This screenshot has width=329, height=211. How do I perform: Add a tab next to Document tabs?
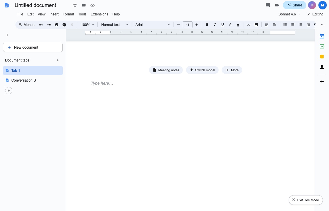click(x=58, y=60)
